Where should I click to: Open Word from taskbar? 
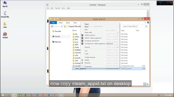tap(49, 95)
